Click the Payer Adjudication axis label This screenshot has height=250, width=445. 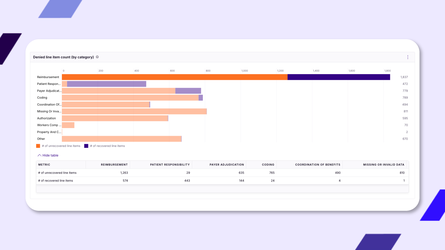(x=49, y=91)
